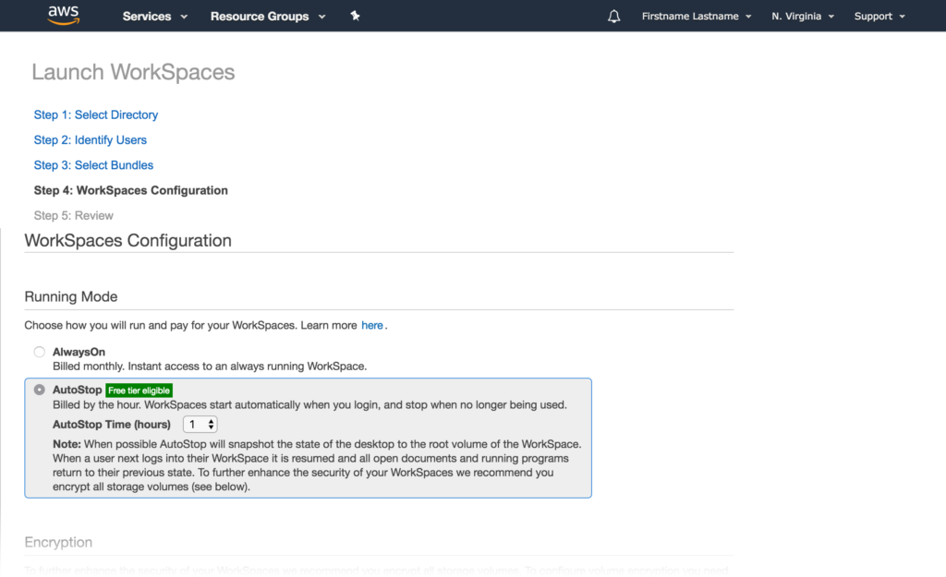Click Step 5: Review label
Viewport: 946px width, 577px height.
74,216
